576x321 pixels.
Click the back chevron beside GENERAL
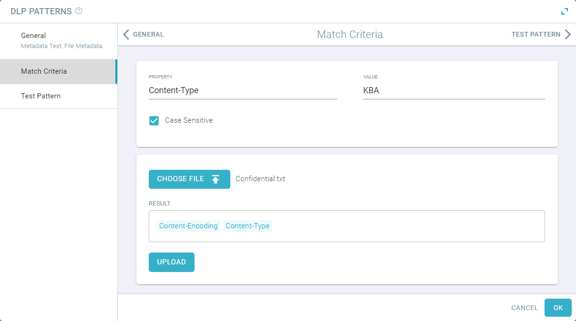click(x=126, y=34)
